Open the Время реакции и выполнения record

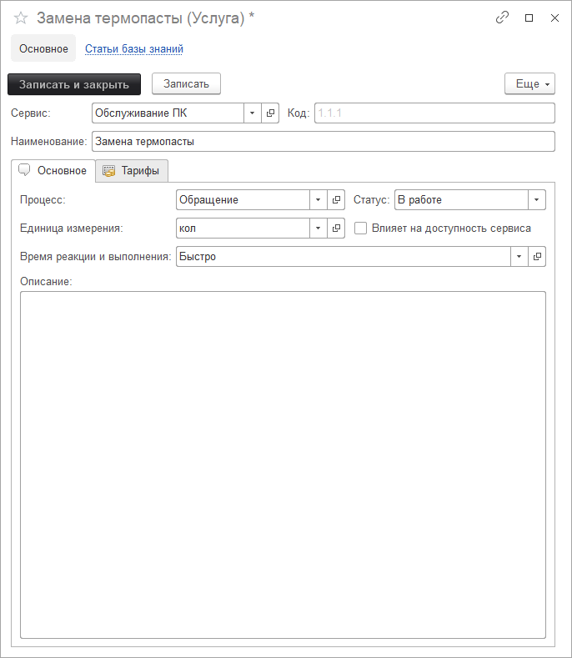coord(537,257)
